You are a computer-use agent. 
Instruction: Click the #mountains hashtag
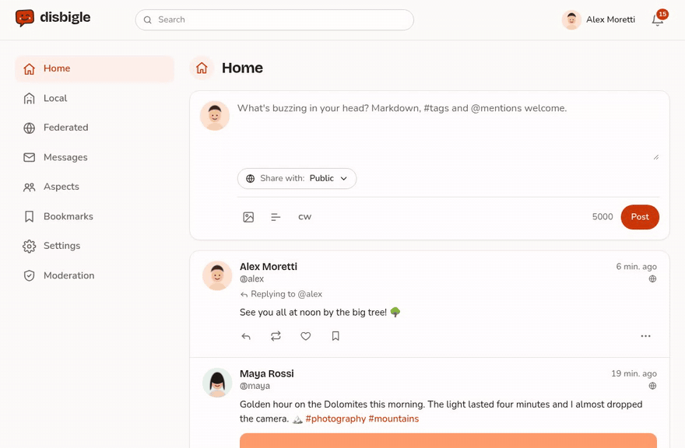(394, 418)
